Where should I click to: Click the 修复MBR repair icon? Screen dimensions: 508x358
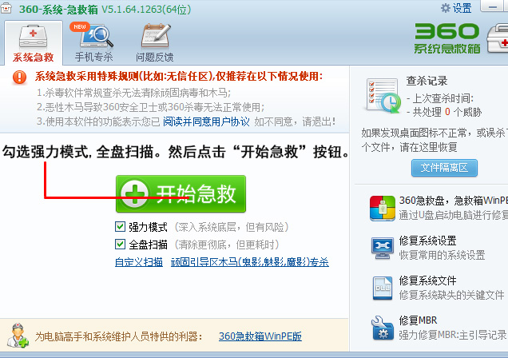click(382, 328)
